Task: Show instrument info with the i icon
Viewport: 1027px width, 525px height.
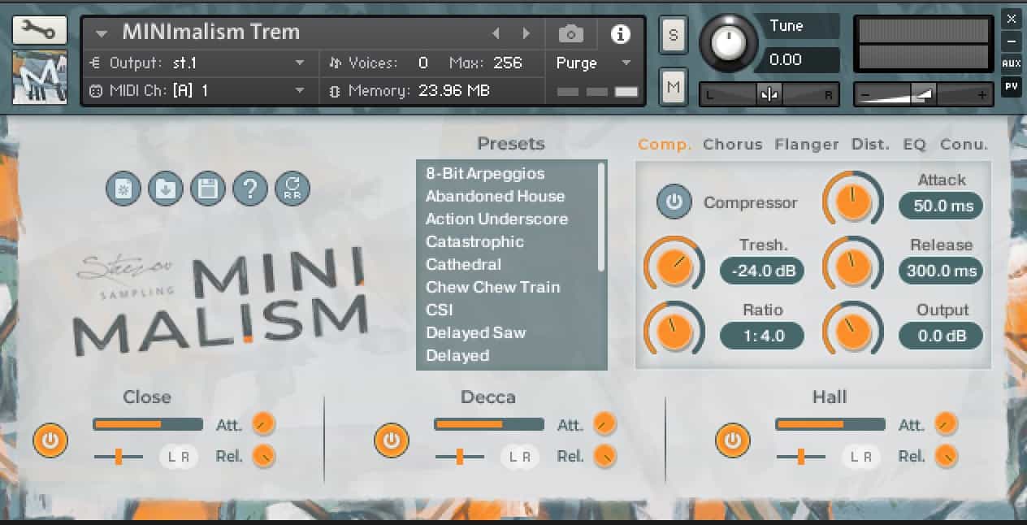Action: tap(621, 33)
